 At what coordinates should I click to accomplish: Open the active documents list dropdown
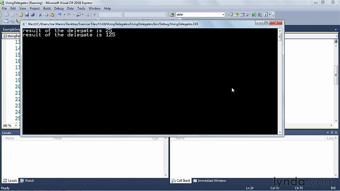pyautogui.click(x=336, y=29)
